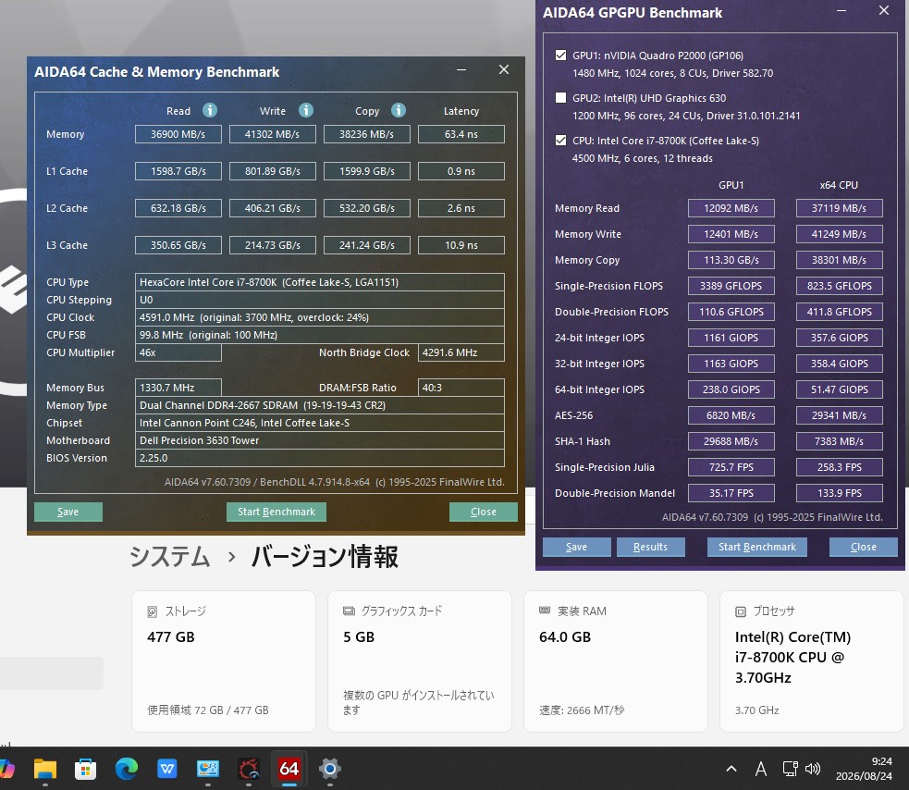909x790 pixels.
Task: Click CPU Clock field 4591.0 MHz
Action: tap(319, 317)
